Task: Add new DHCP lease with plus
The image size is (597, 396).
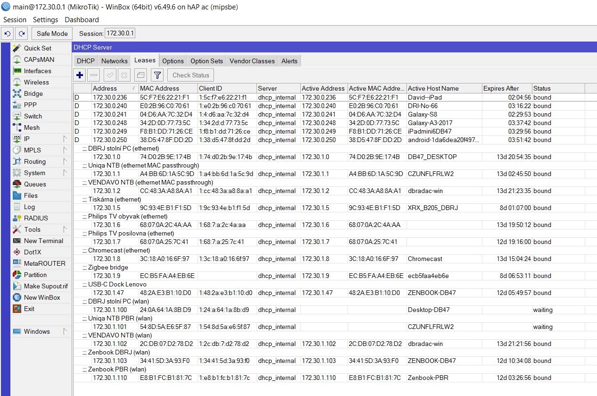Action: [80, 75]
